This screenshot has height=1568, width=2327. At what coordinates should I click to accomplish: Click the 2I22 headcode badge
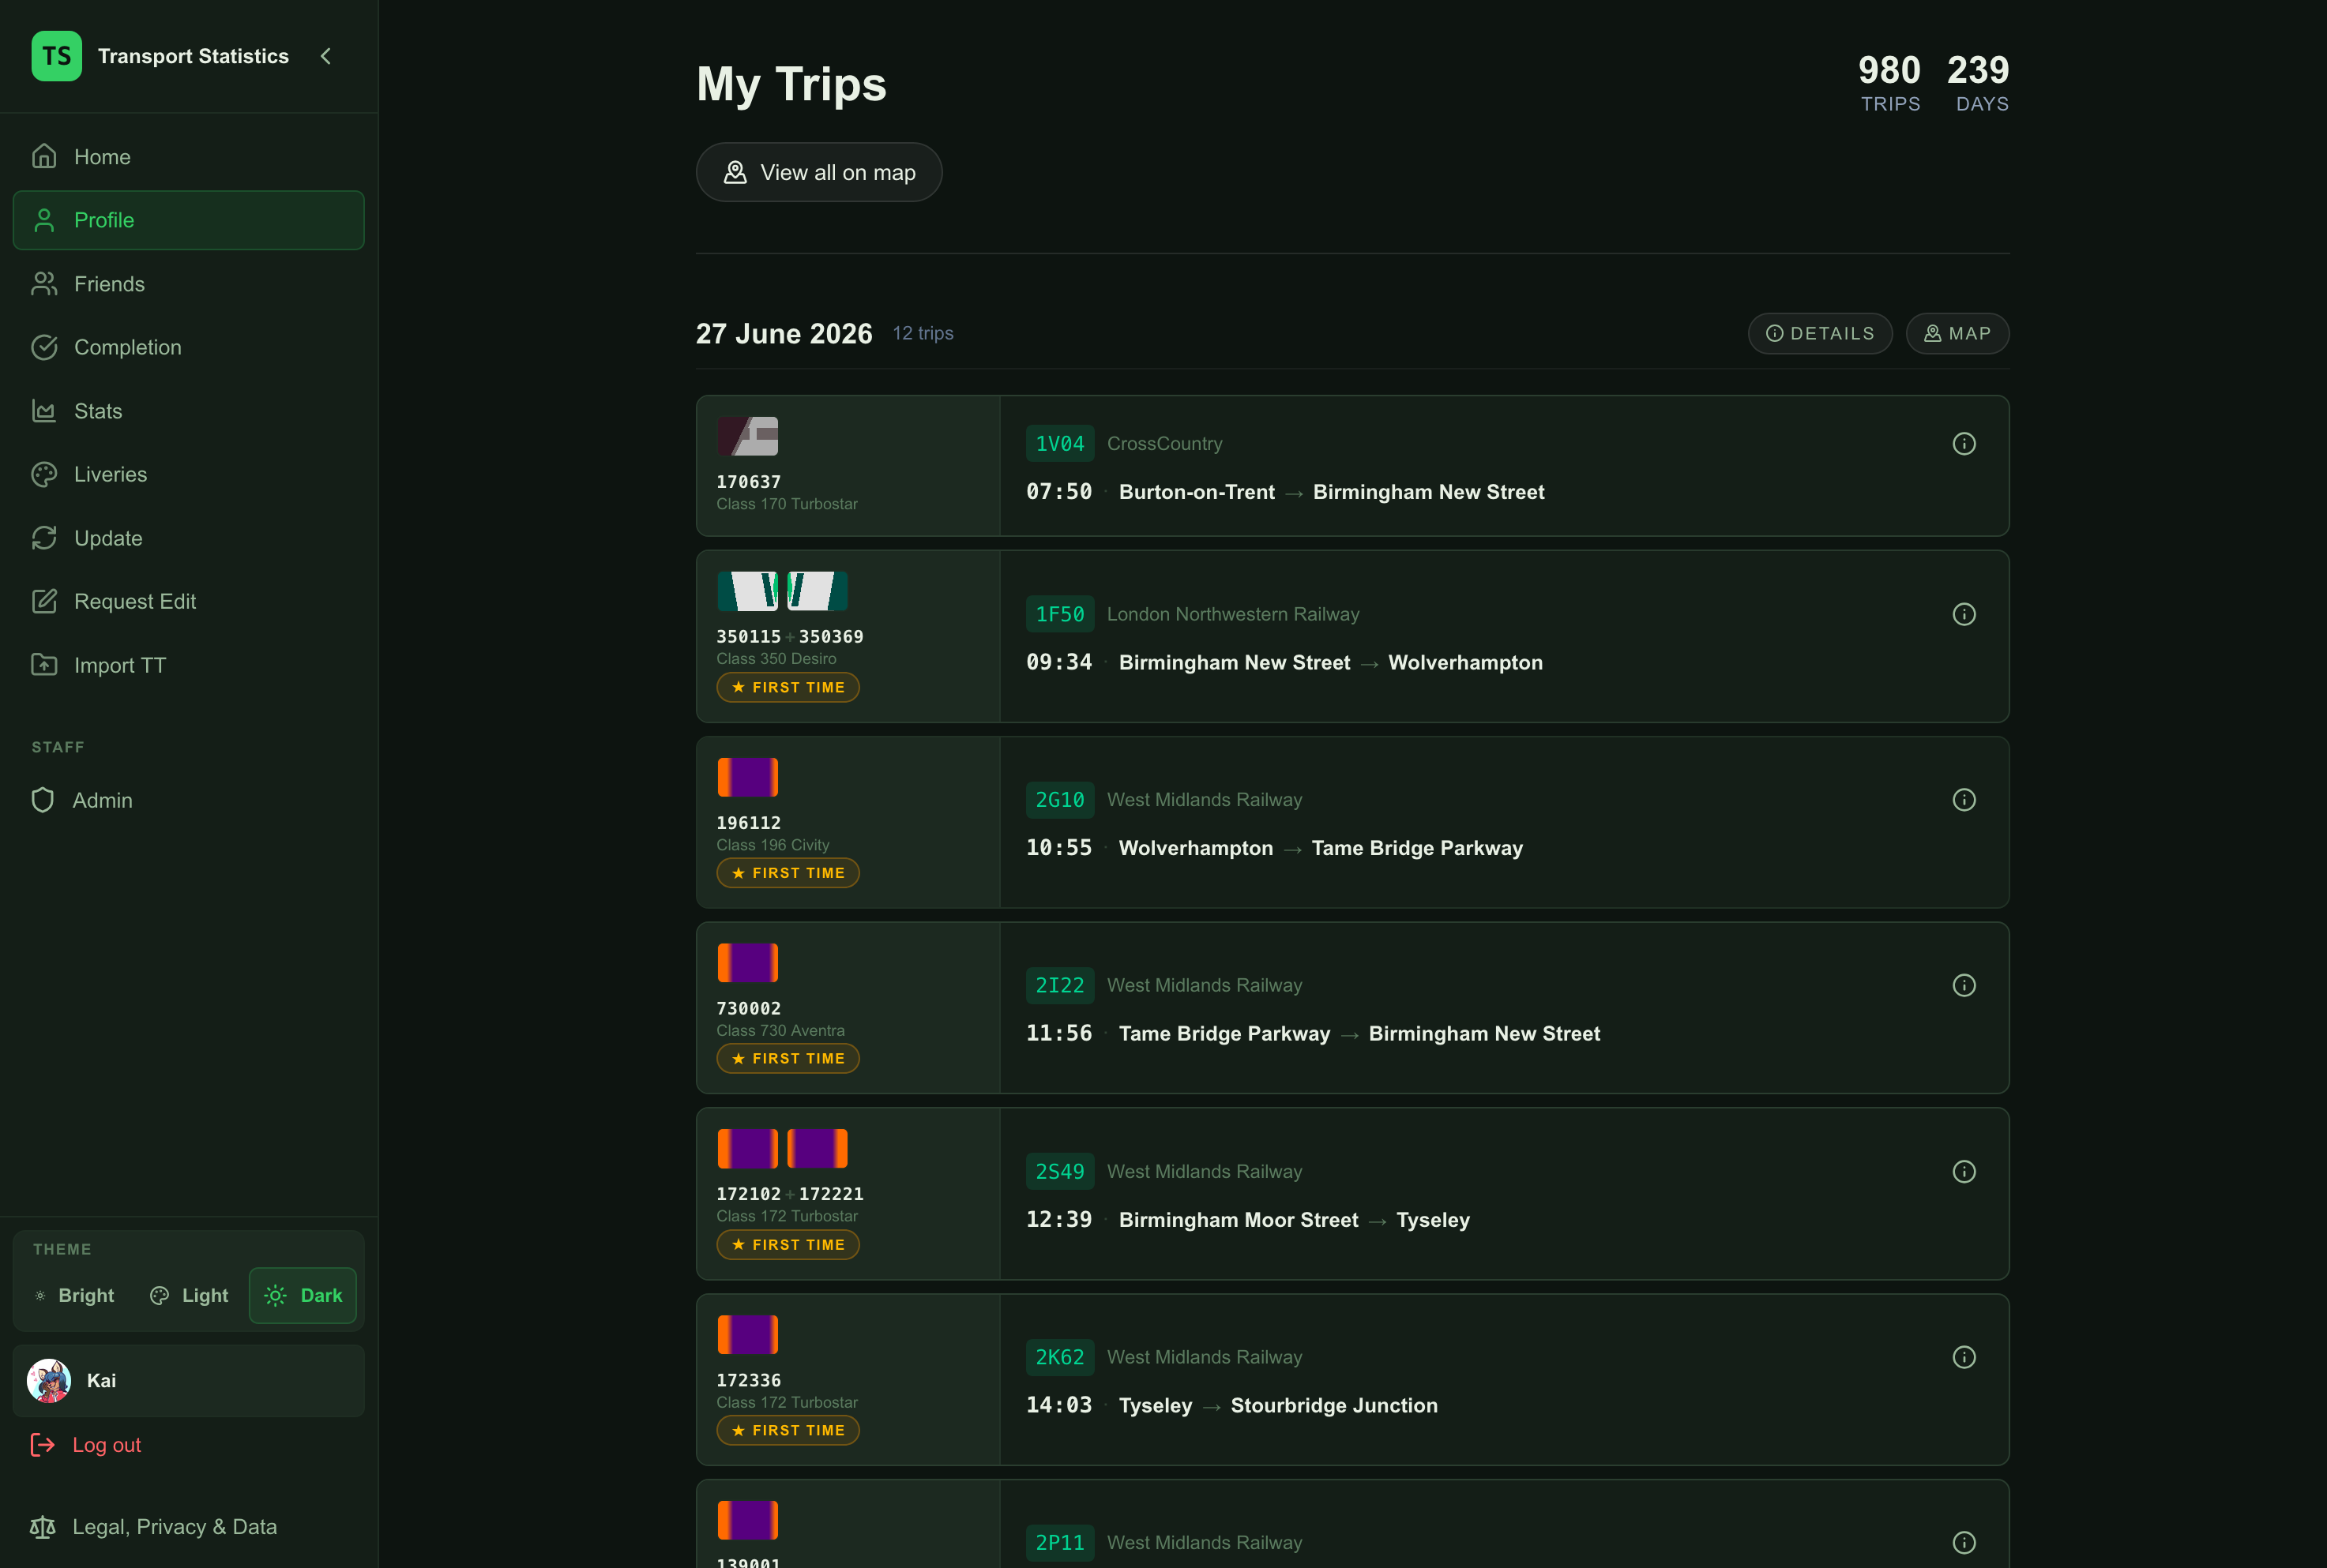coord(1059,985)
